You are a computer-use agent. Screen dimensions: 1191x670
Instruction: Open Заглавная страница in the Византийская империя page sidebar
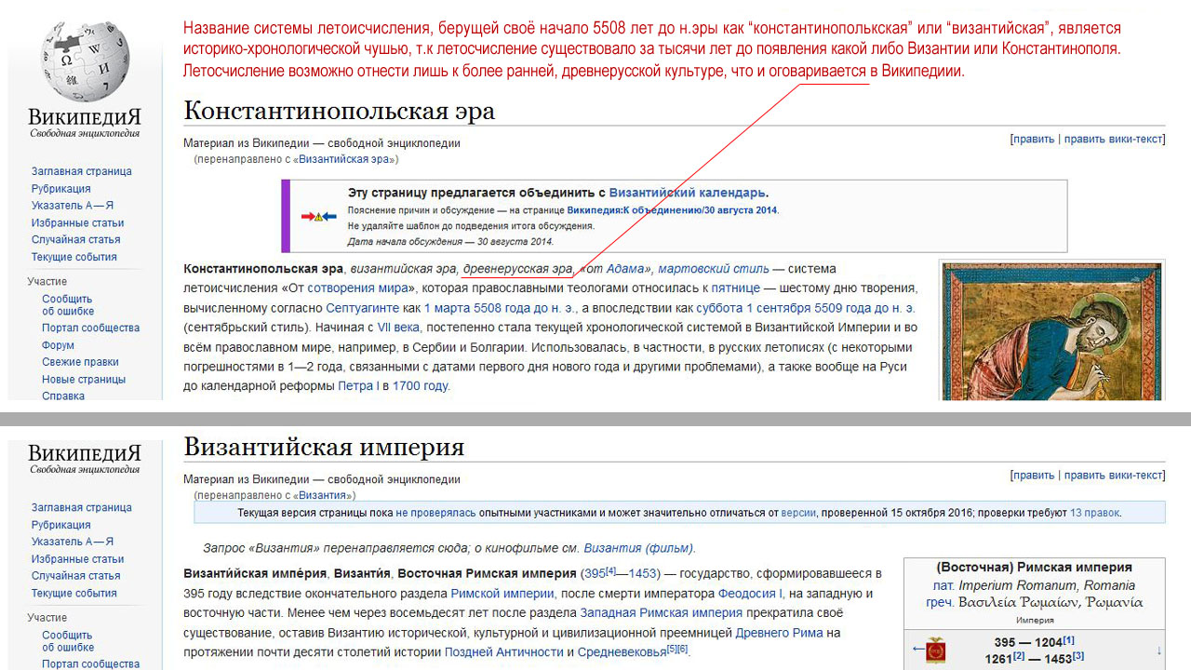coord(82,508)
